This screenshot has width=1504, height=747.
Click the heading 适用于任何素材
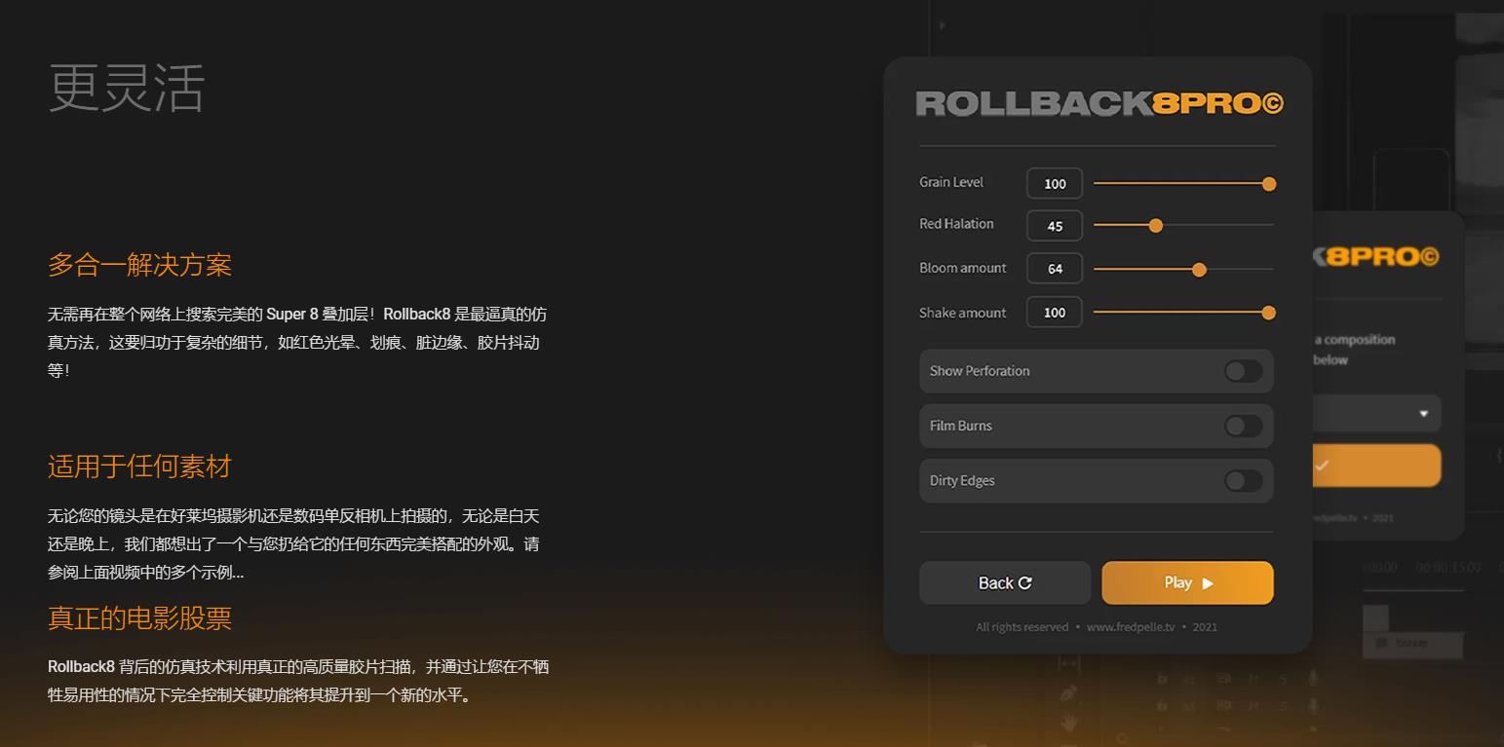point(139,467)
